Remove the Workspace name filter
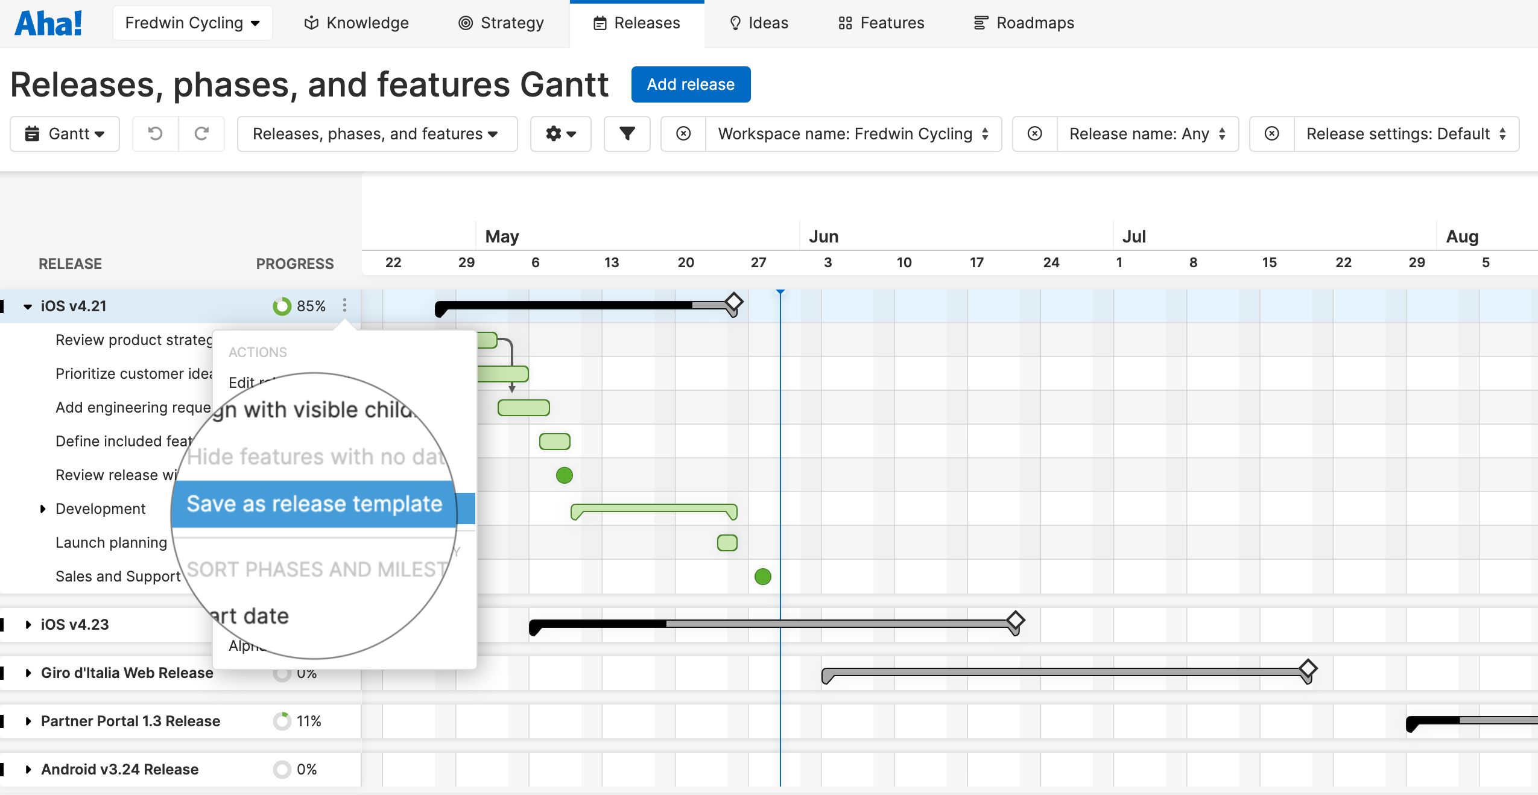The height and width of the screenshot is (795, 1538). [683, 134]
